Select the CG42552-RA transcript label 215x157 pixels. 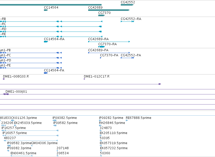pos(131,19)
